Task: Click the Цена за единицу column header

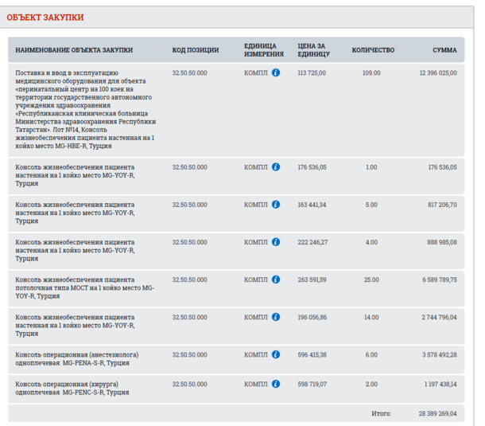Action: pos(312,50)
